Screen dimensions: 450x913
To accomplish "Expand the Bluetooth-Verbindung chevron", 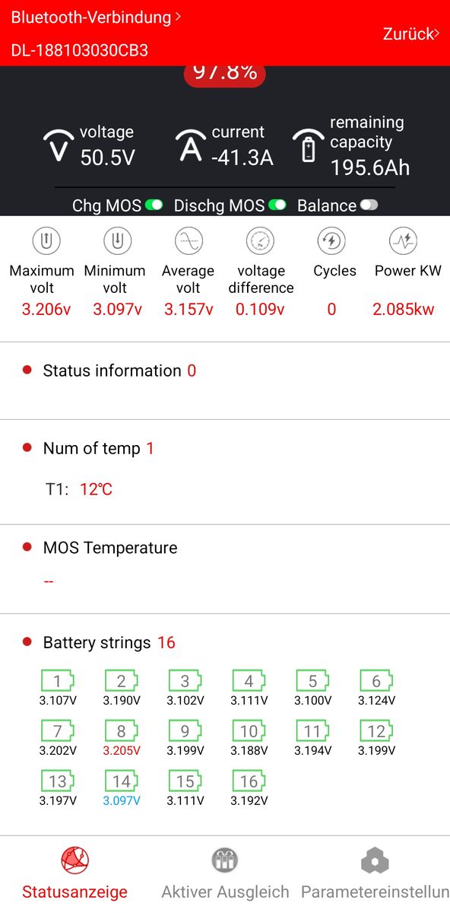I will coord(178,15).
